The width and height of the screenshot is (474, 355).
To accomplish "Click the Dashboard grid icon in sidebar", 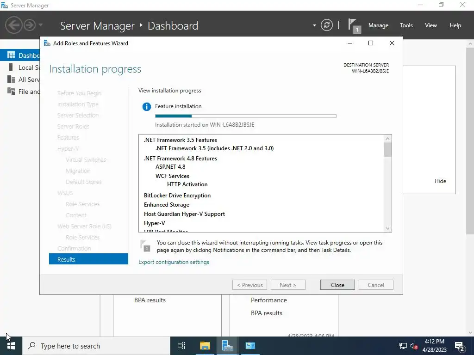I will 11,55.
